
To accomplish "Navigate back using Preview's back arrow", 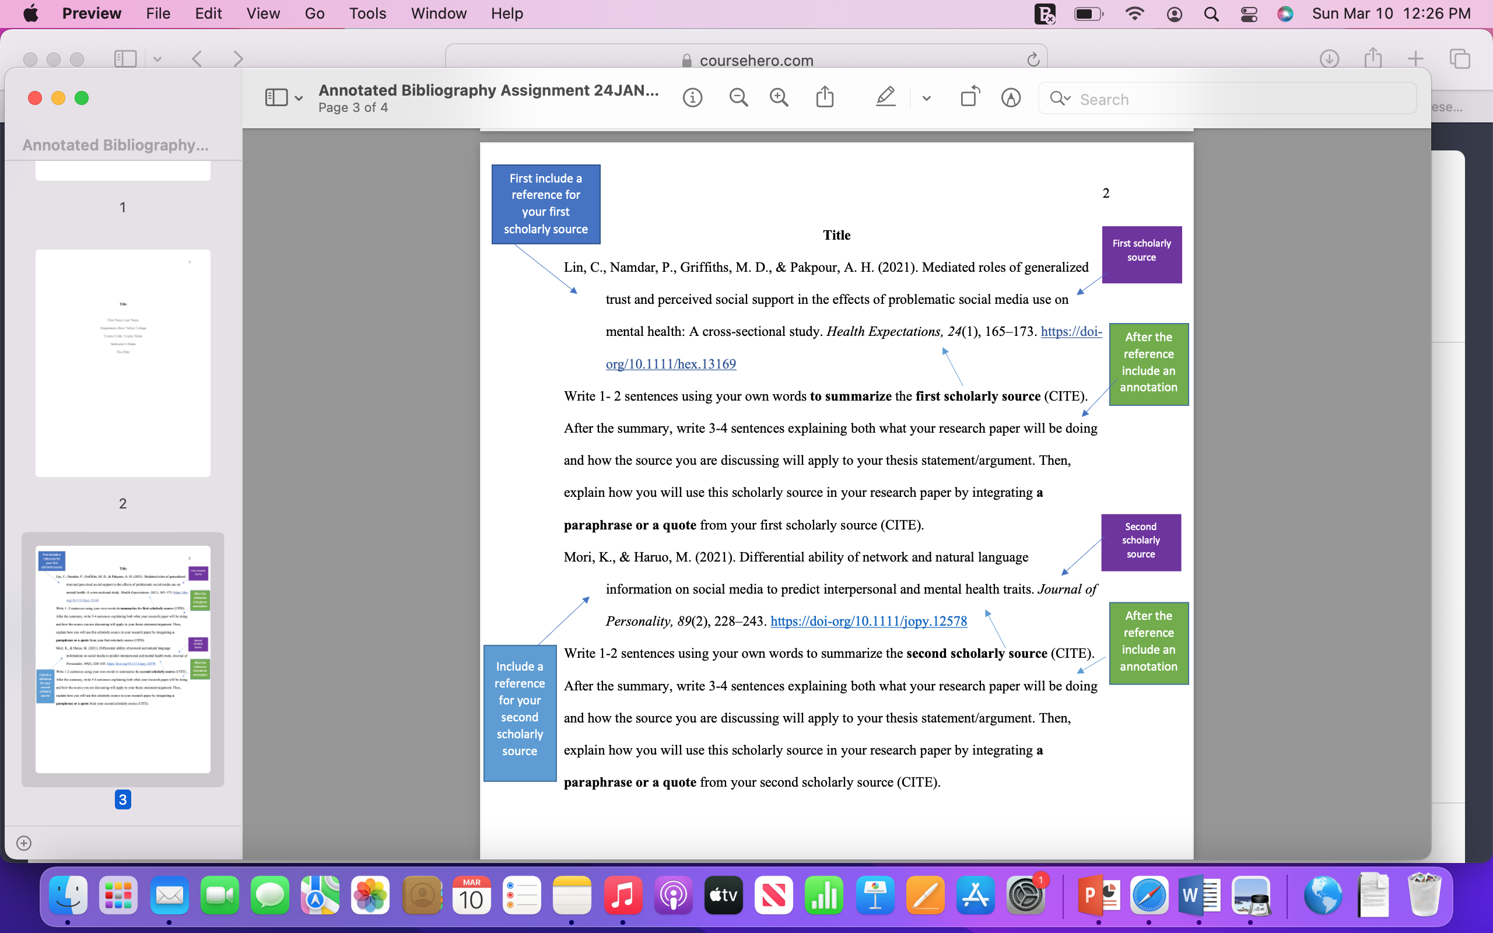I will click(196, 59).
